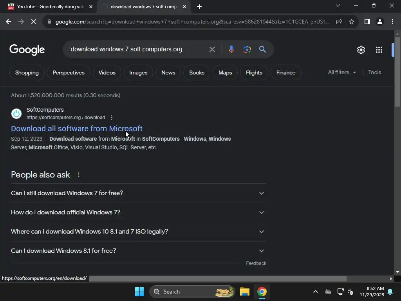401x301 pixels.
Task: Click the vertical scrollbar thumb
Action: pos(397,72)
